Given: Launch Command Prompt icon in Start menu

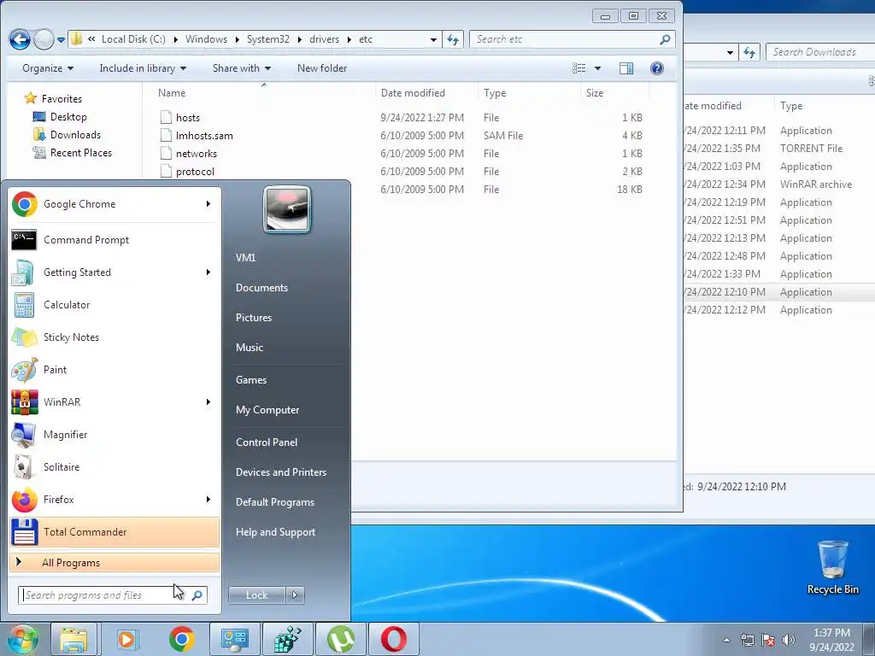Looking at the screenshot, I should click(24, 240).
